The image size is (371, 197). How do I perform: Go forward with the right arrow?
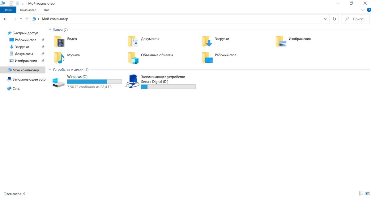click(x=14, y=19)
